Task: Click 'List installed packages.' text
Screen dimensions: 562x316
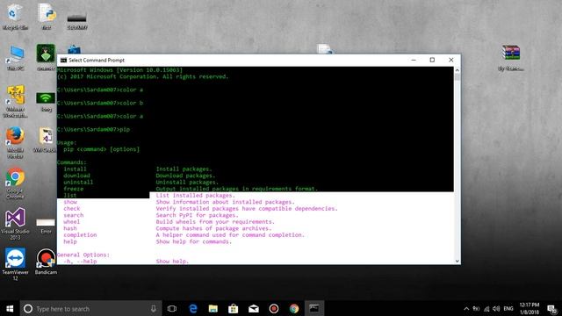Action: click(195, 195)
